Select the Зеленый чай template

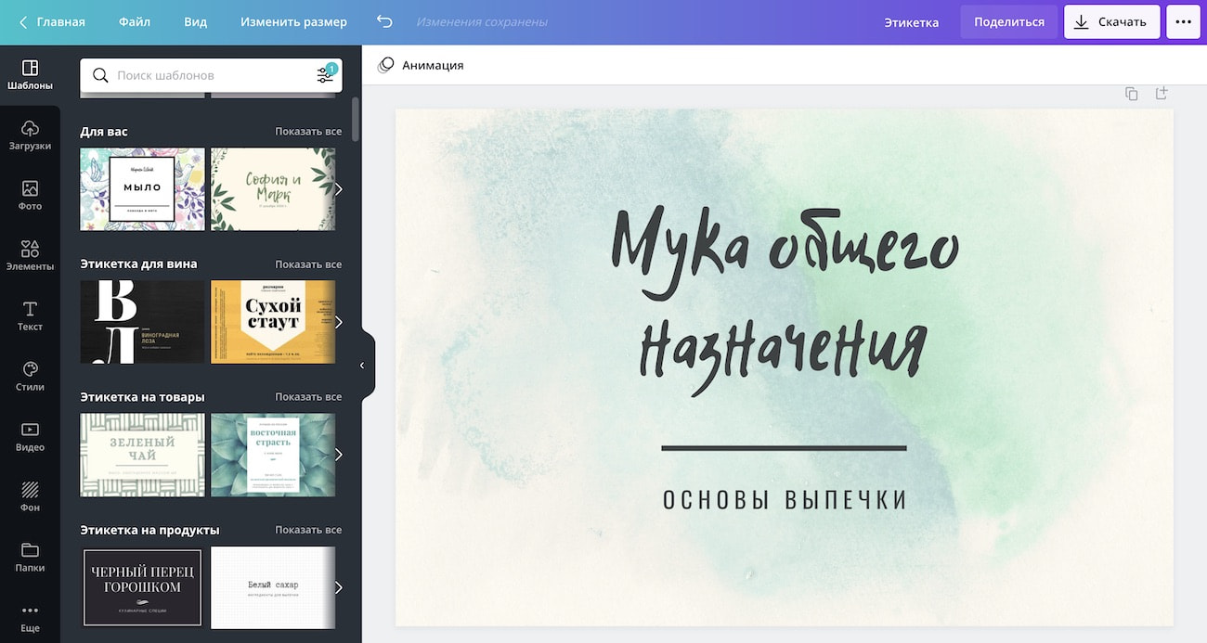click(142, 455)
